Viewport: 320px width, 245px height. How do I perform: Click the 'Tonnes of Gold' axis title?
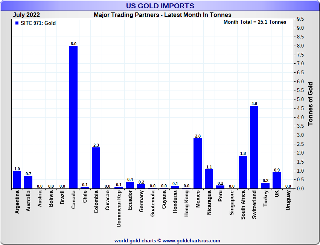(311, 104)
